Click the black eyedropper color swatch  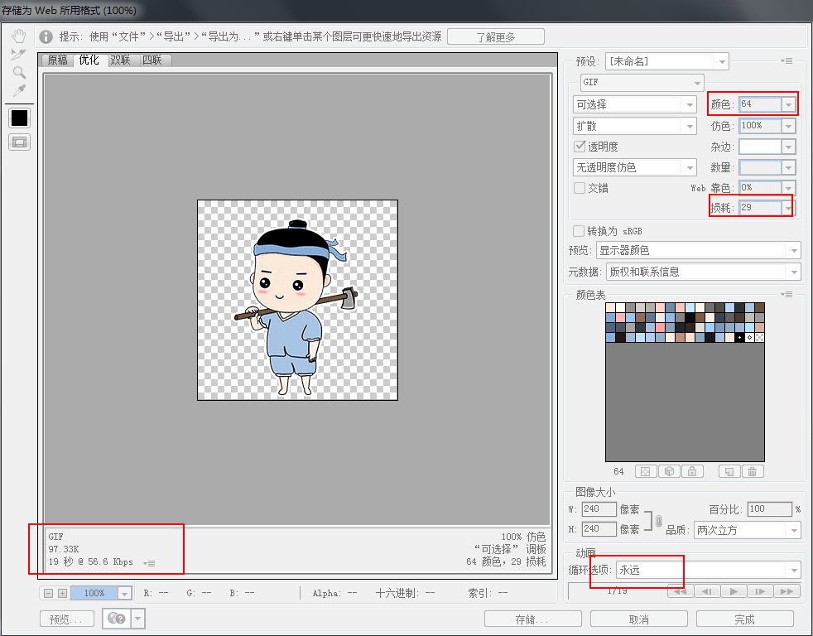pos(19,118)
